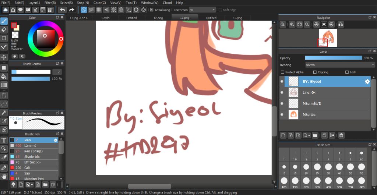
Task: Enable the Soft Edge checkbox
Action: tap(220, 10)
